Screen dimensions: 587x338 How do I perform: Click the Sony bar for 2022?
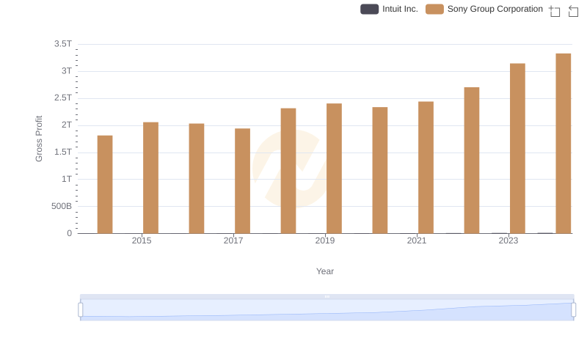(472, 161)
